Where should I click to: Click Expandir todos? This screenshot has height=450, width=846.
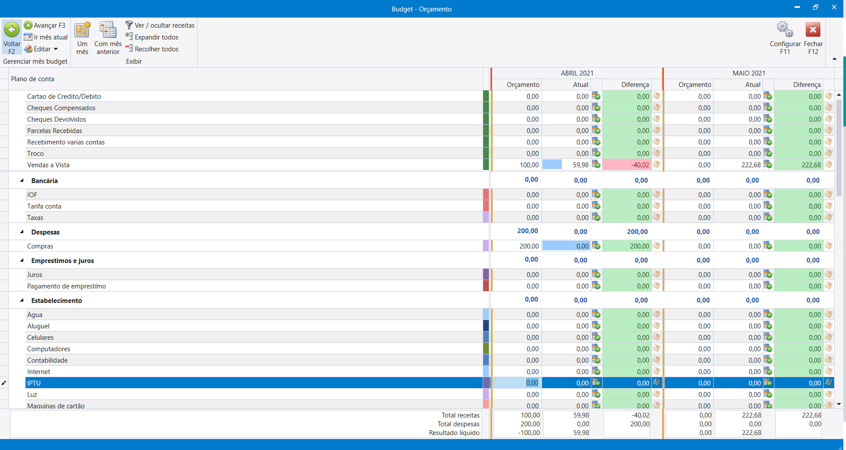(x=152, y=37)
